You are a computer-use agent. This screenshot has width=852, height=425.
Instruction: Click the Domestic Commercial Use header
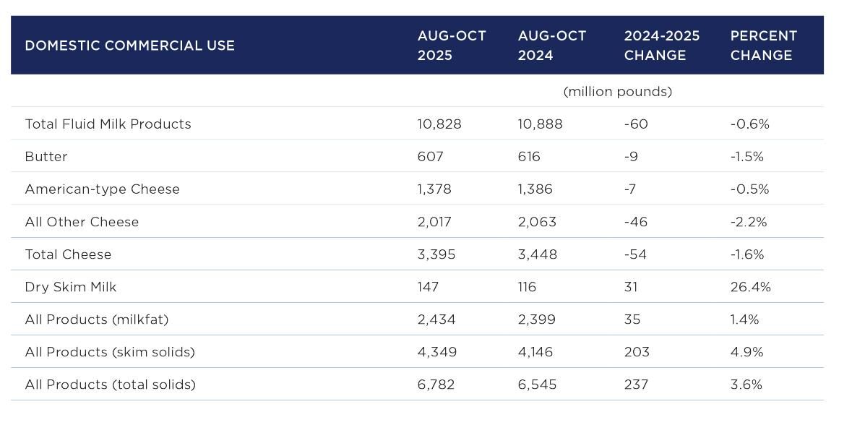(129, 46)
